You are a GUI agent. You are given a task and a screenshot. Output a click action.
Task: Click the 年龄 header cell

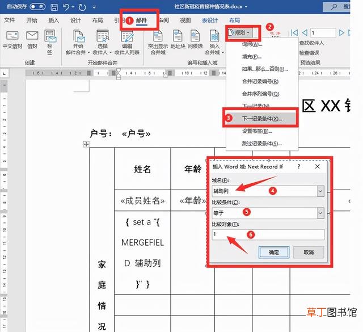(193, 169)
